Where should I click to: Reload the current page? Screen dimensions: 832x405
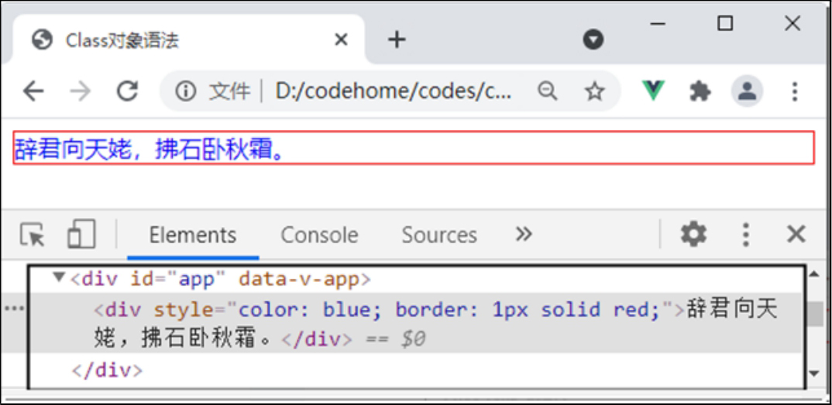127,91
